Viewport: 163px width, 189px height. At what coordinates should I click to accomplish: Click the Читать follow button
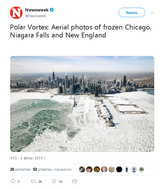click(132, 13)
